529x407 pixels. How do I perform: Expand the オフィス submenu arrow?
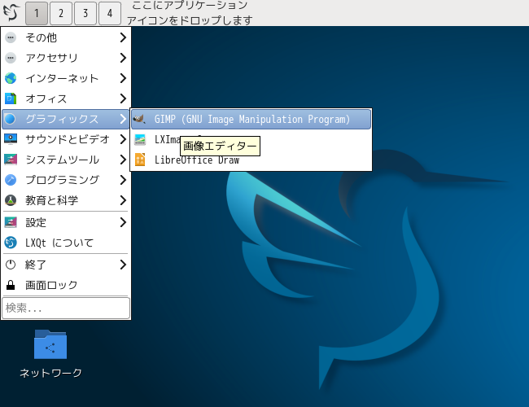click(x=123, y=98)
